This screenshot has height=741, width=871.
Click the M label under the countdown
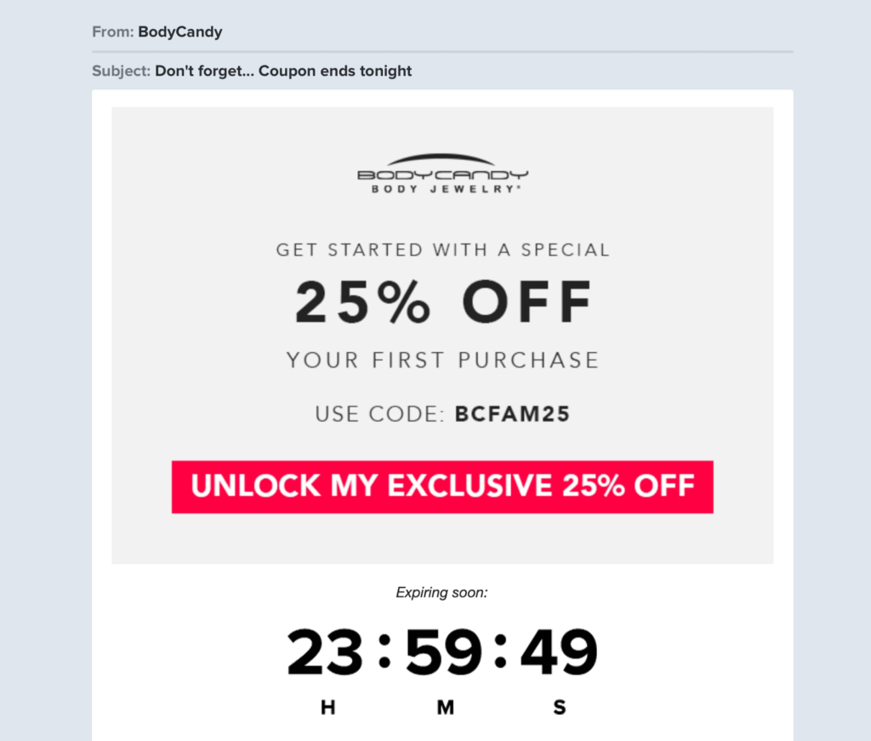click(x=445, y=707)
